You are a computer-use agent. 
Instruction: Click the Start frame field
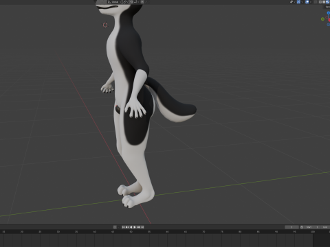point(312,227)
